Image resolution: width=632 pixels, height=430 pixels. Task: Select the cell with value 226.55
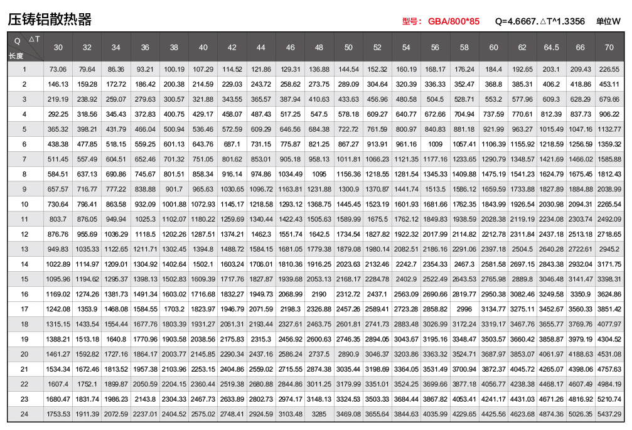tap(609, 70)
